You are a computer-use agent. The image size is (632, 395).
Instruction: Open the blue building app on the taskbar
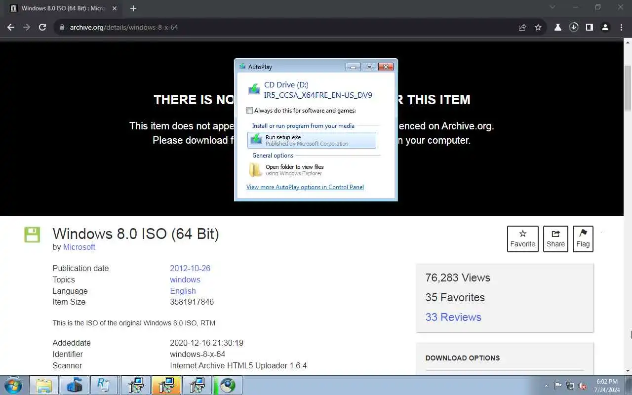75,385
